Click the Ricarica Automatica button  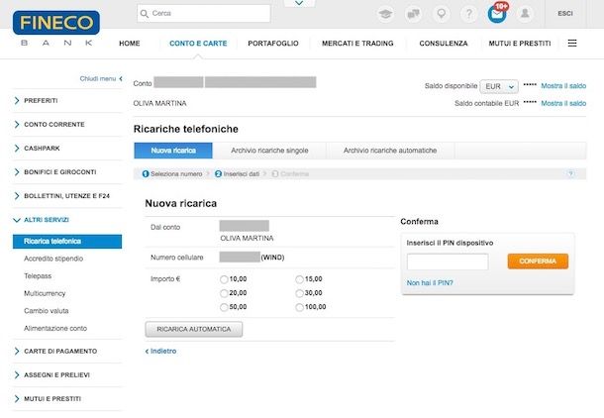(193, 329)
